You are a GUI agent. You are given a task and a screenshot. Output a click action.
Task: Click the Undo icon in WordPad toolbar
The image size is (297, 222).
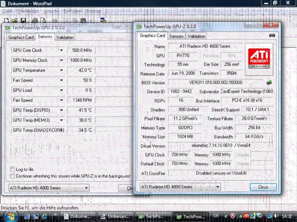click(92, 20)
